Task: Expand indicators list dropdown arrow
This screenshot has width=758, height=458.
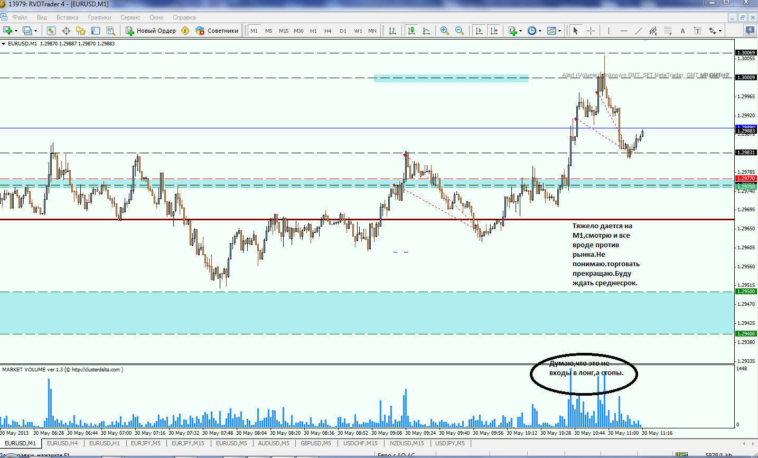Action: point(520,31)
